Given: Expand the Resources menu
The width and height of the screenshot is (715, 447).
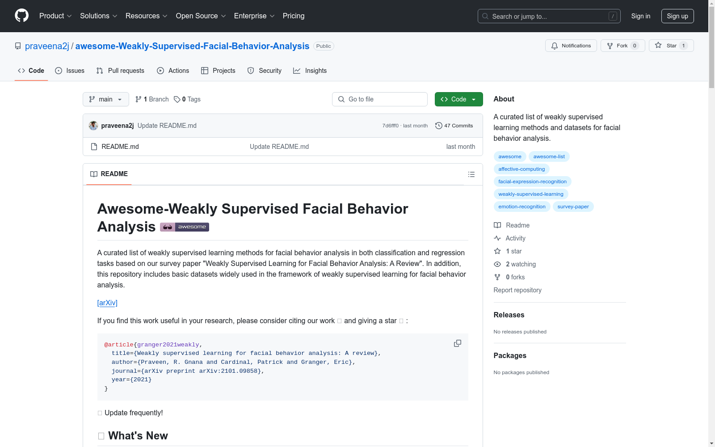Looking at the screenshot, I should point(147,16).
